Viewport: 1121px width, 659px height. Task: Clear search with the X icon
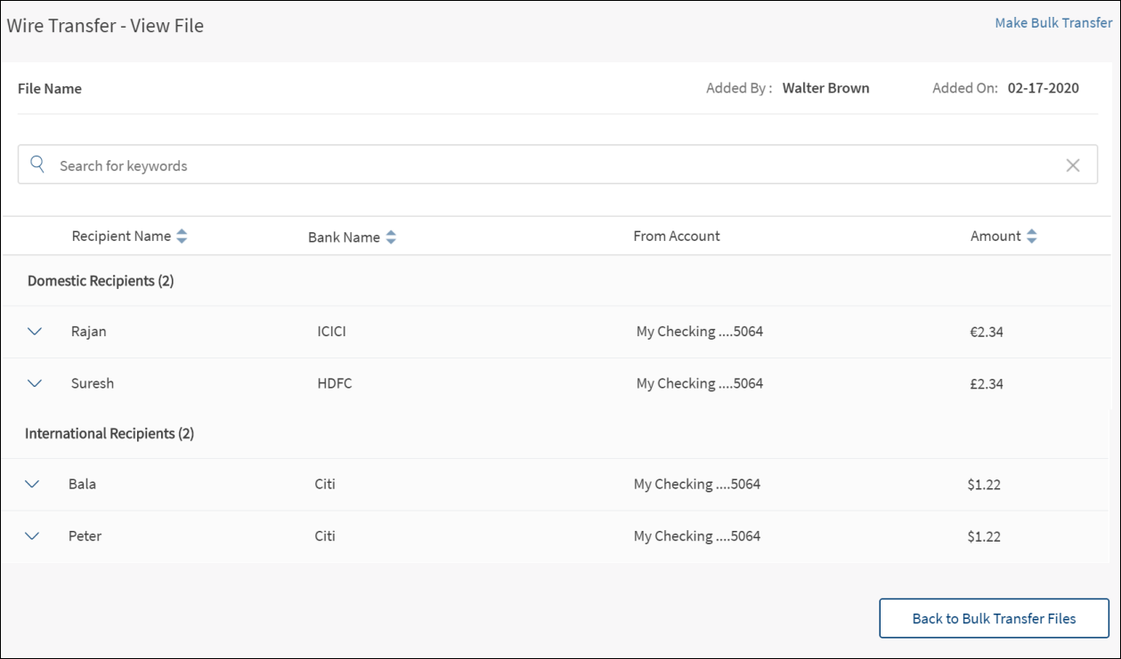pyautogui.click(x=1073, y=165)
